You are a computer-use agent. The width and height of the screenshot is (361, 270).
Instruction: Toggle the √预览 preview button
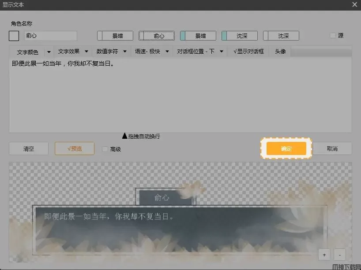[75, 148]
